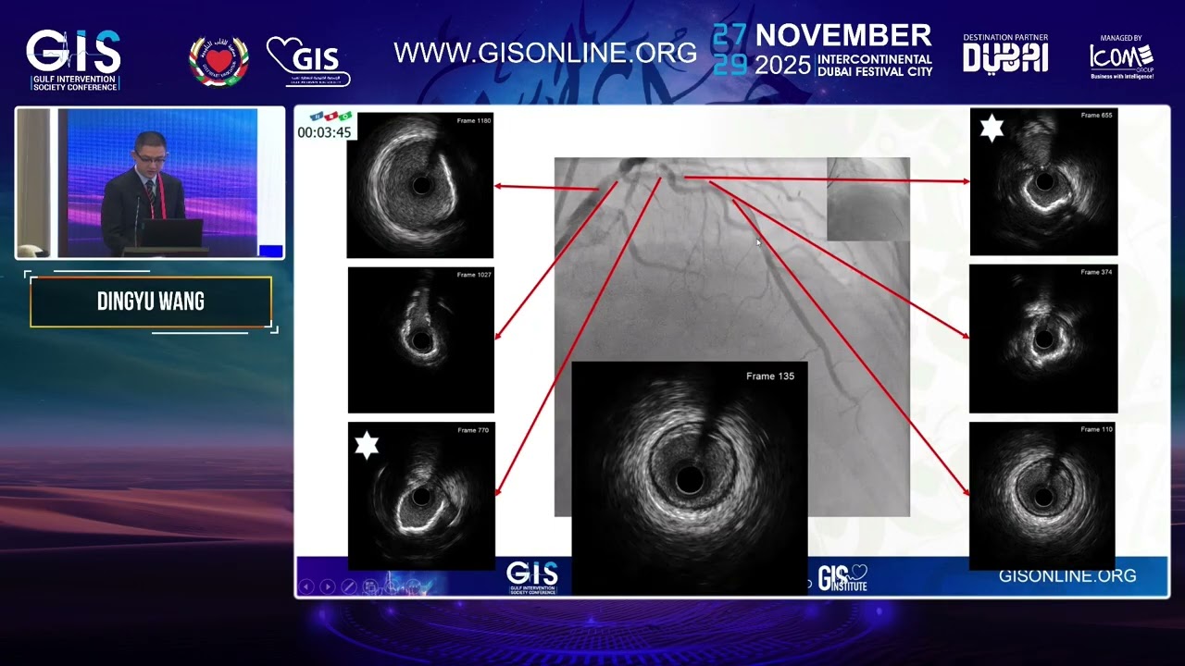Click the Dingyu Wang speaker name plate
Screen dimensions: 1185x666
[x=151, y=302]
